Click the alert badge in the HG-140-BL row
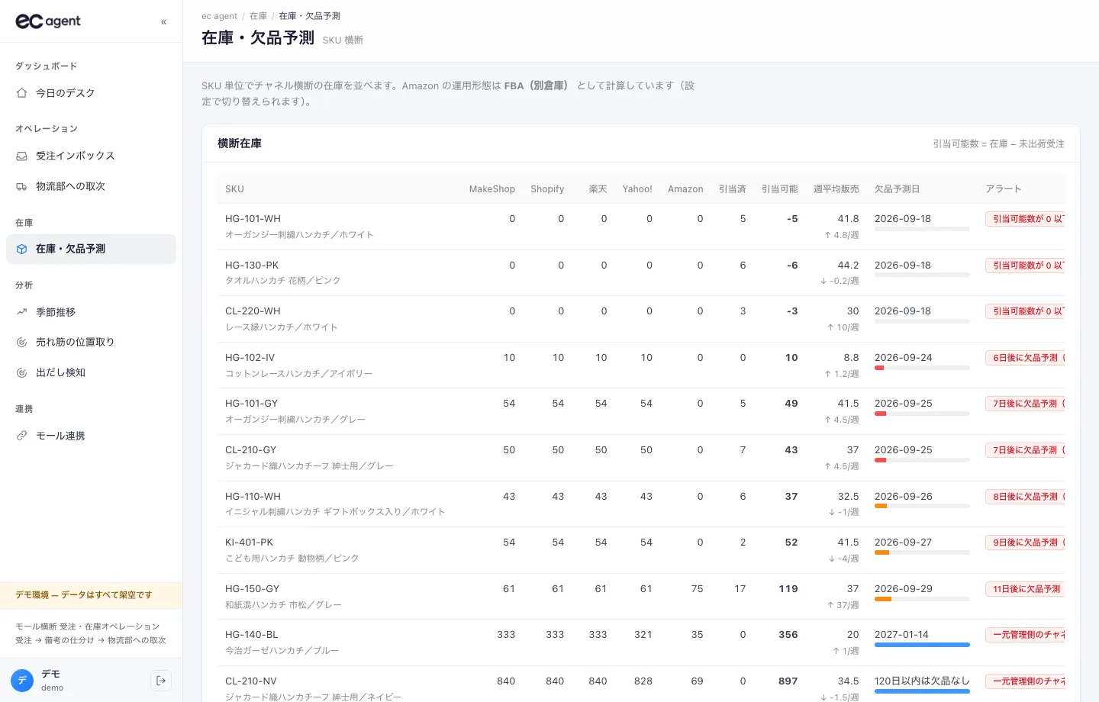Screen dimensions: 1099x702 coord(1025,635)
